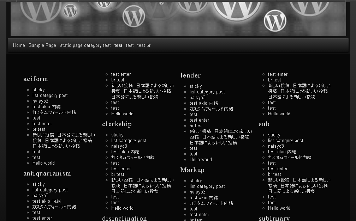Open test enter under antiquarianism
Screen dimensions: 356x221
[x=42, y=218]
